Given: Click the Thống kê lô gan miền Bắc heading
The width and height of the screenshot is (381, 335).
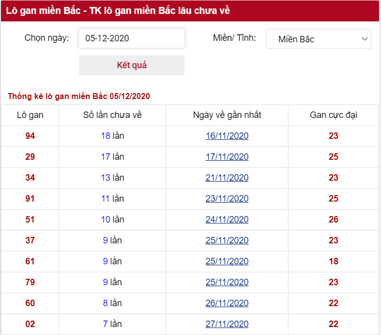Looking at the screenshot, I should (79, 96).
